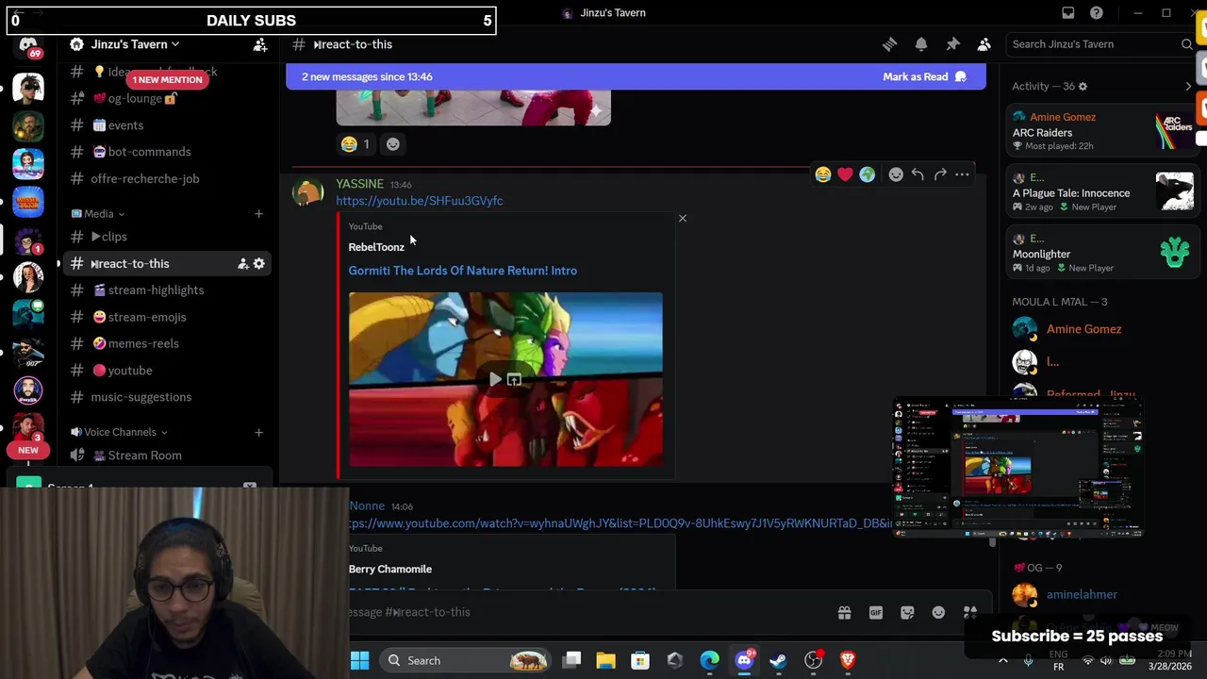This screenshot has height=679, width=1207.
Task: Forward YASSINE's message
Action: click(940, 174)
